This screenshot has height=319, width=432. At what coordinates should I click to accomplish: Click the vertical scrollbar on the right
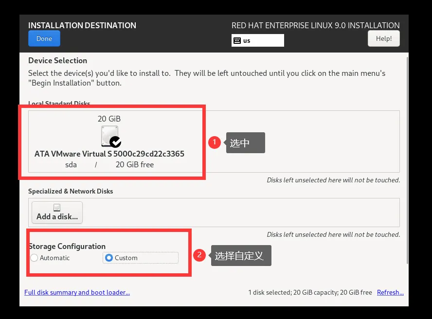pyautogui.click(x=407, y=160)
